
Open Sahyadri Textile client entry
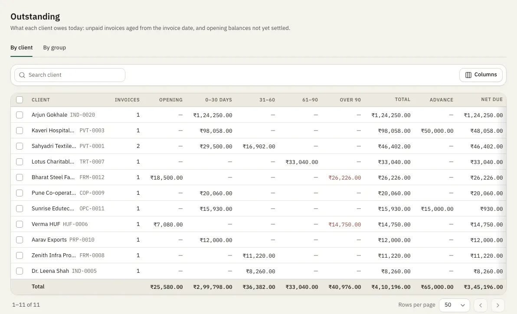click(54, 146)
